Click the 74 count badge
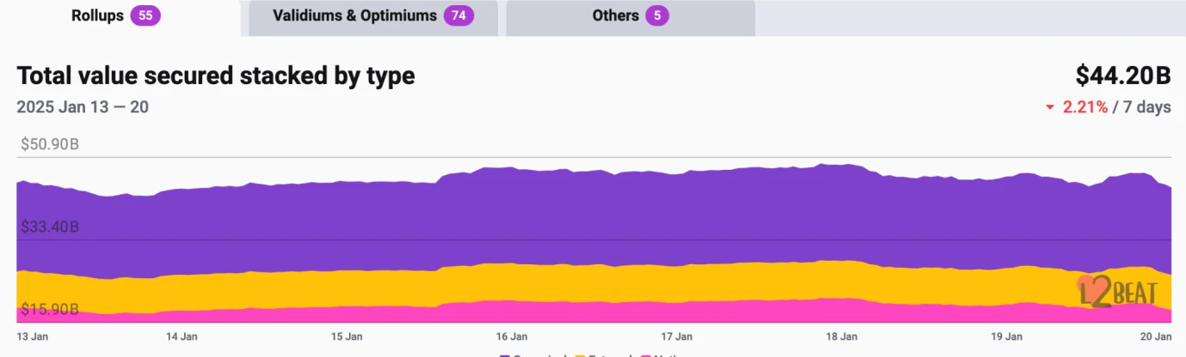Image resolution: width=1186 pixels, height=357 pixels. coord(458,16)
